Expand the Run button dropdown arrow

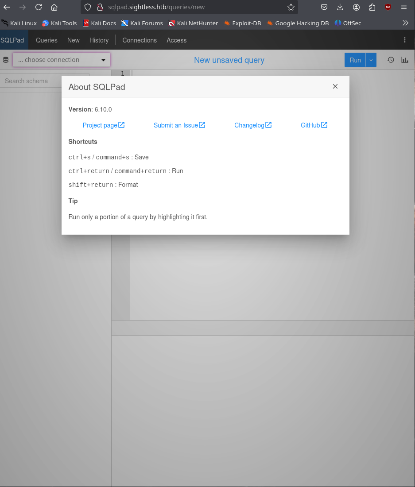[371, 60]
